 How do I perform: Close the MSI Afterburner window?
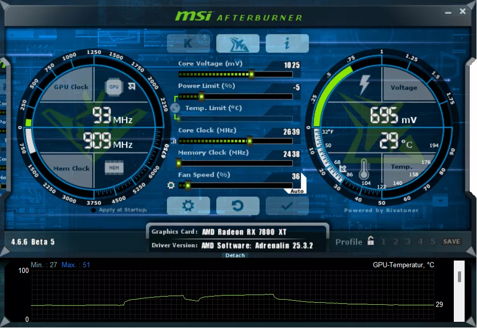[463, 11]
